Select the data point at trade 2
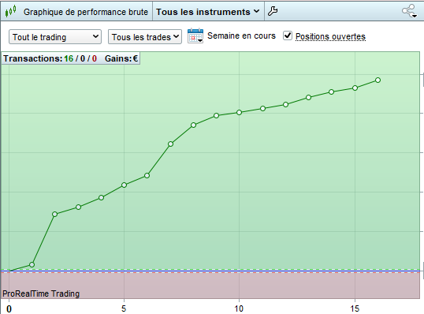Image resolution: width=424 pixels, height=314 pixels. pyautogui.click(x=55, y=214)
